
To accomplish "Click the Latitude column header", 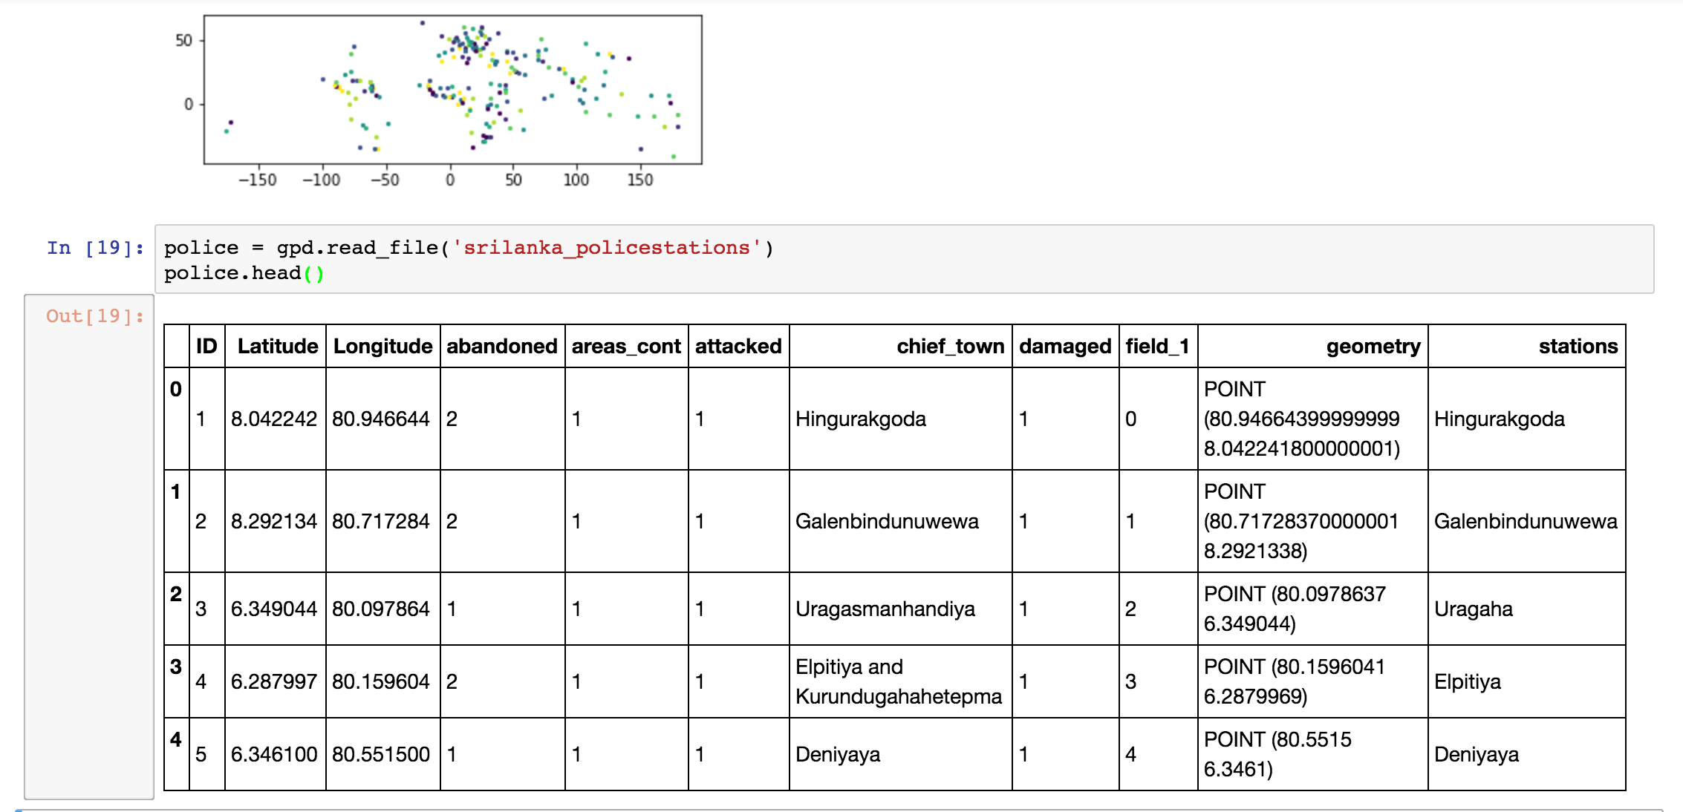I will tap(277, 347).
